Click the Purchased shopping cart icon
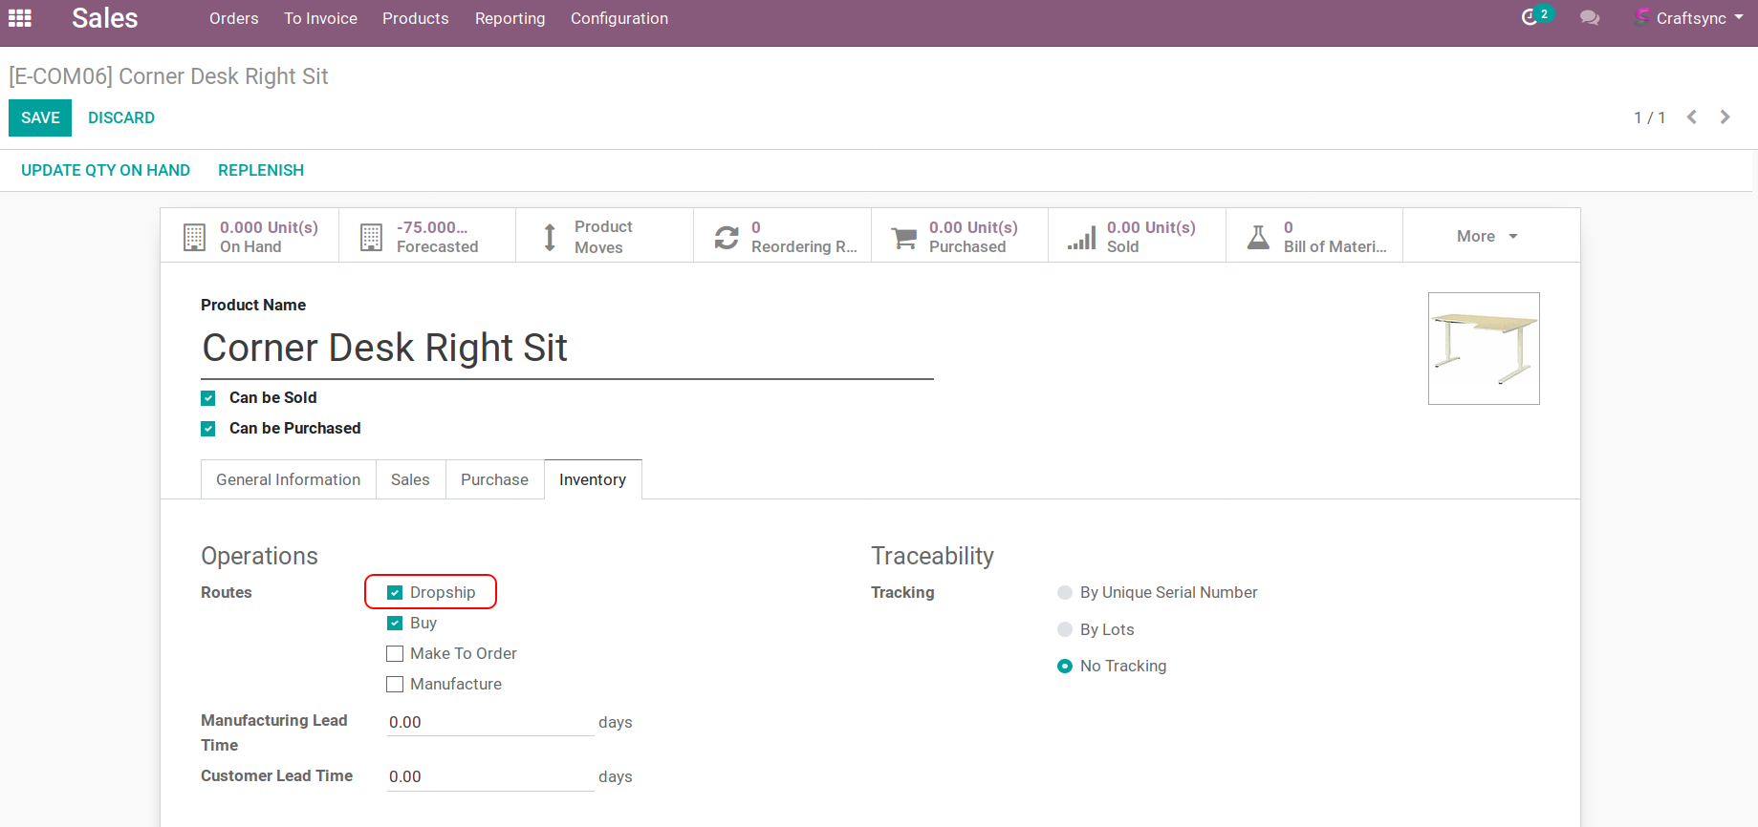The width and height of the screenshot is (1758, 827). tap(903, 237)
